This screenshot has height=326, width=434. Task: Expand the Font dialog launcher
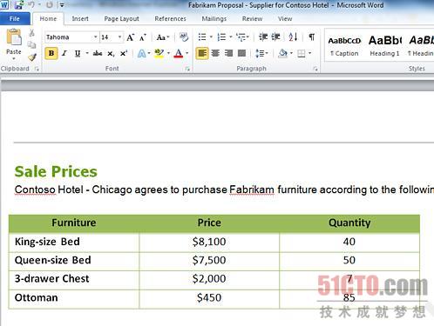[187, 69]
